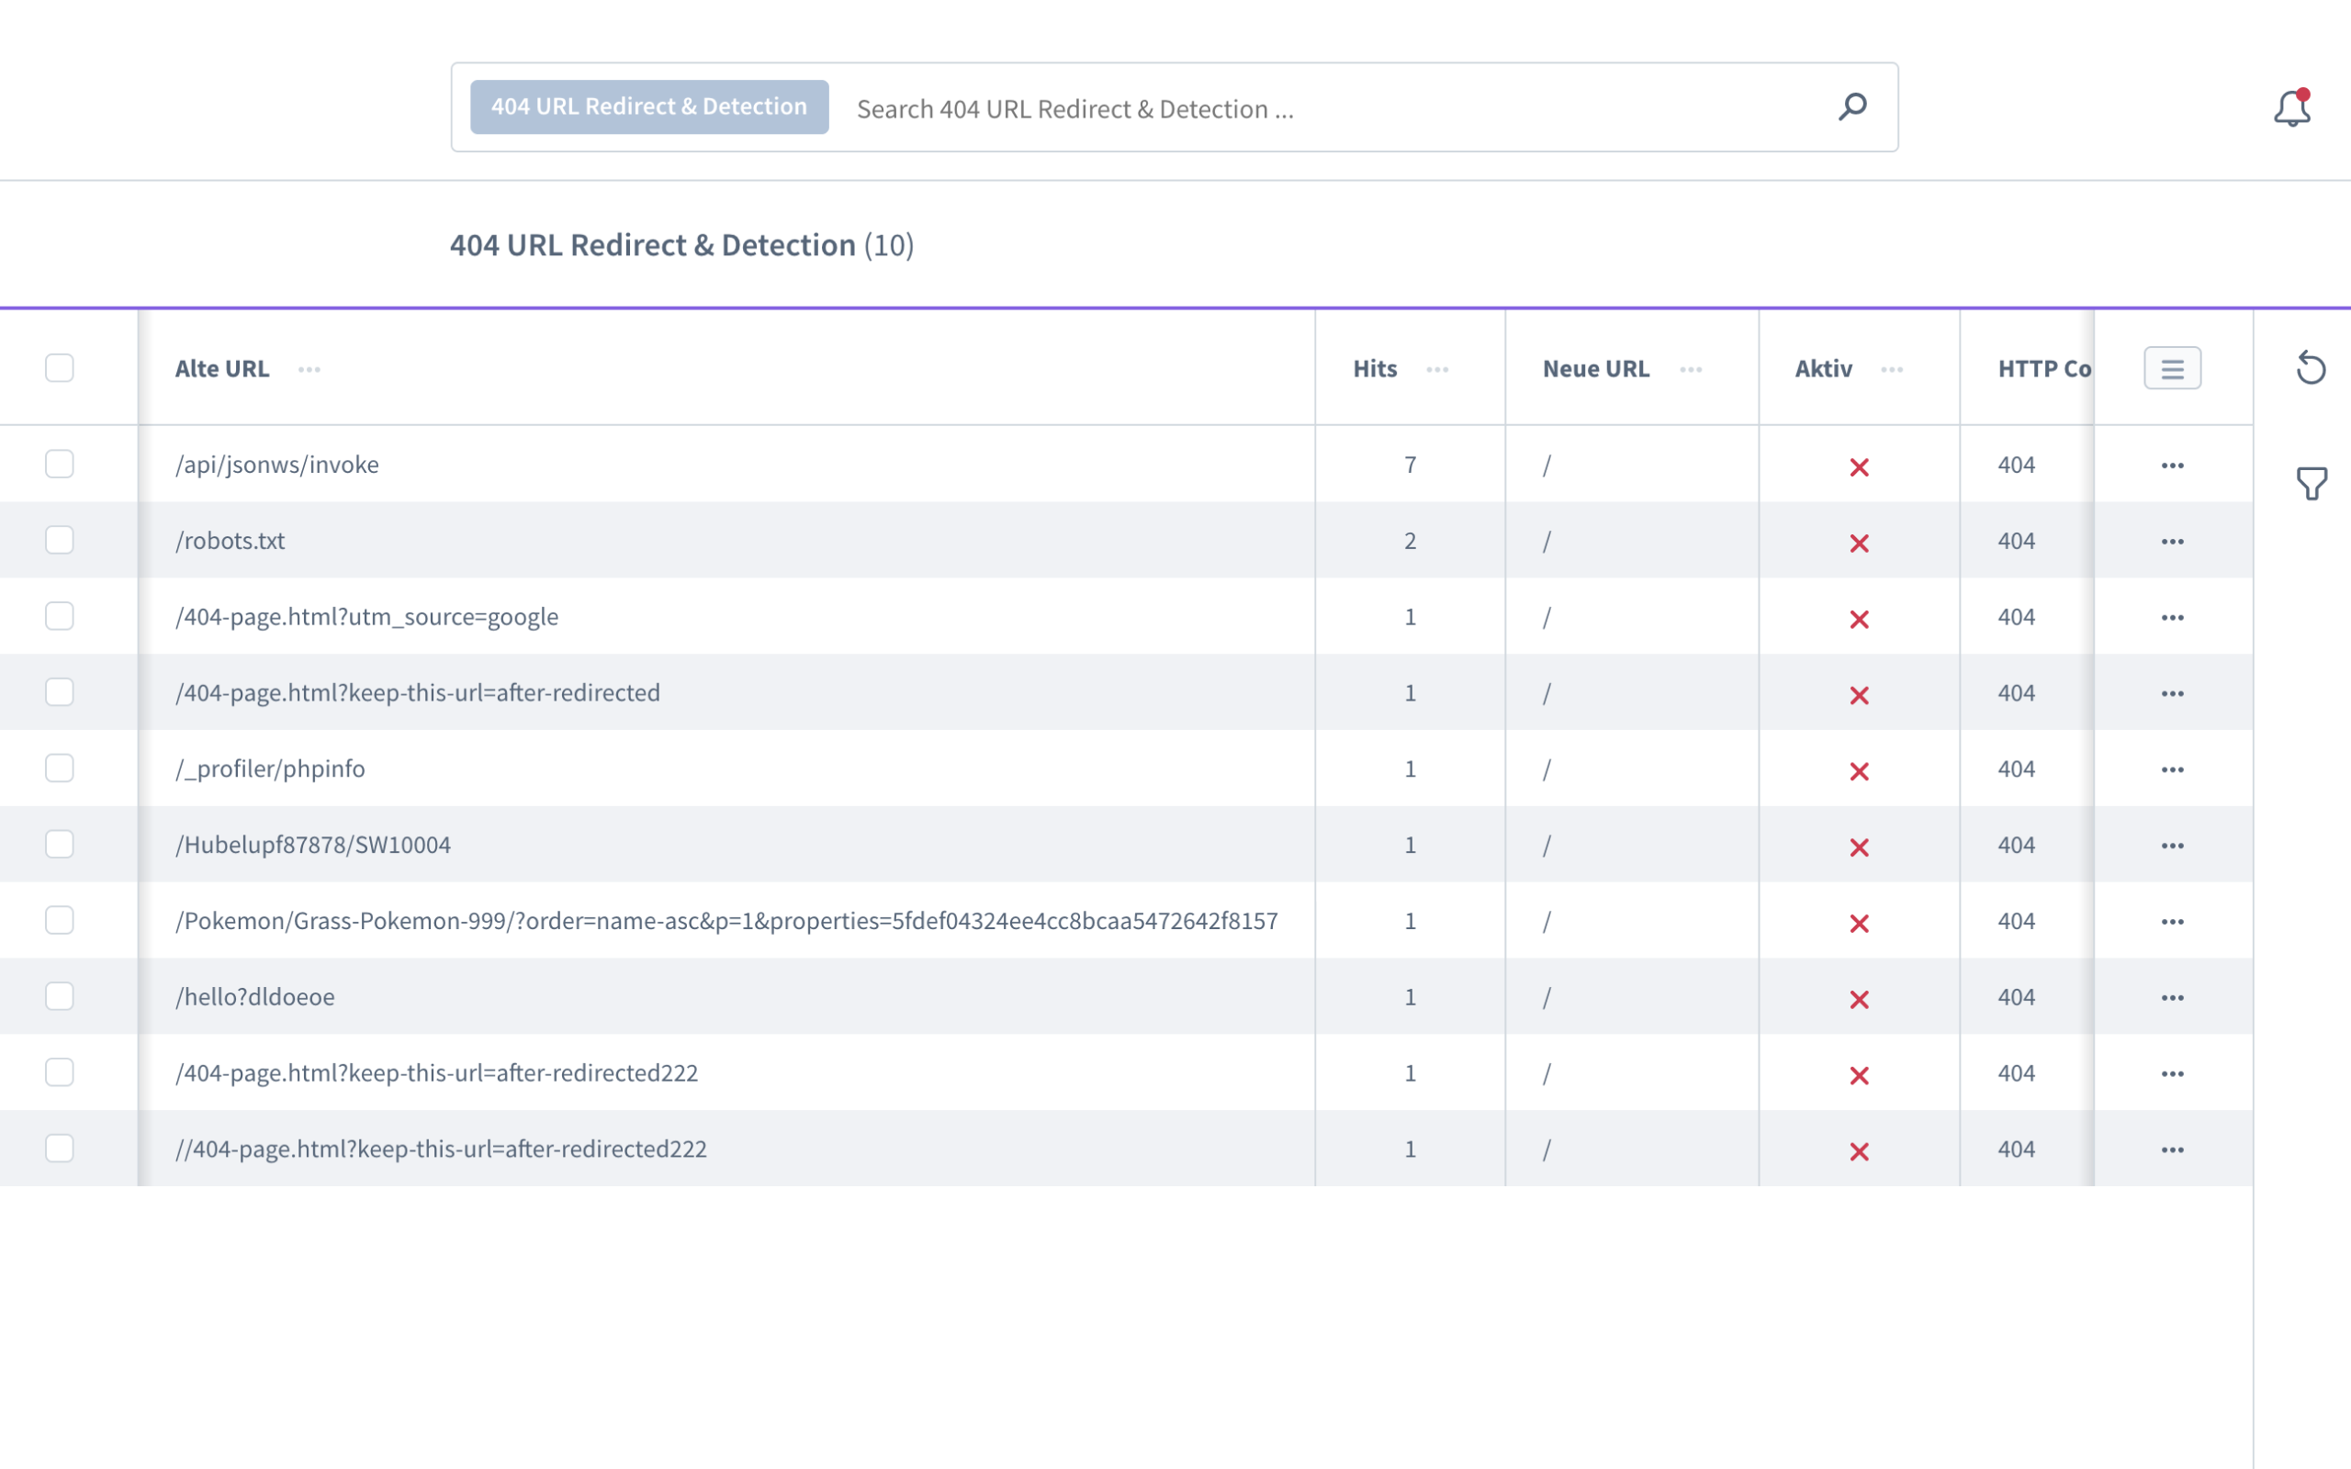Open Aktiv column options dots

[1892, 369]
